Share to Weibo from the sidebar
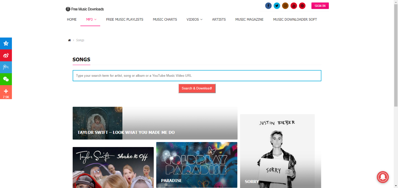Screen dimensions: 398x188 point(6,55)
